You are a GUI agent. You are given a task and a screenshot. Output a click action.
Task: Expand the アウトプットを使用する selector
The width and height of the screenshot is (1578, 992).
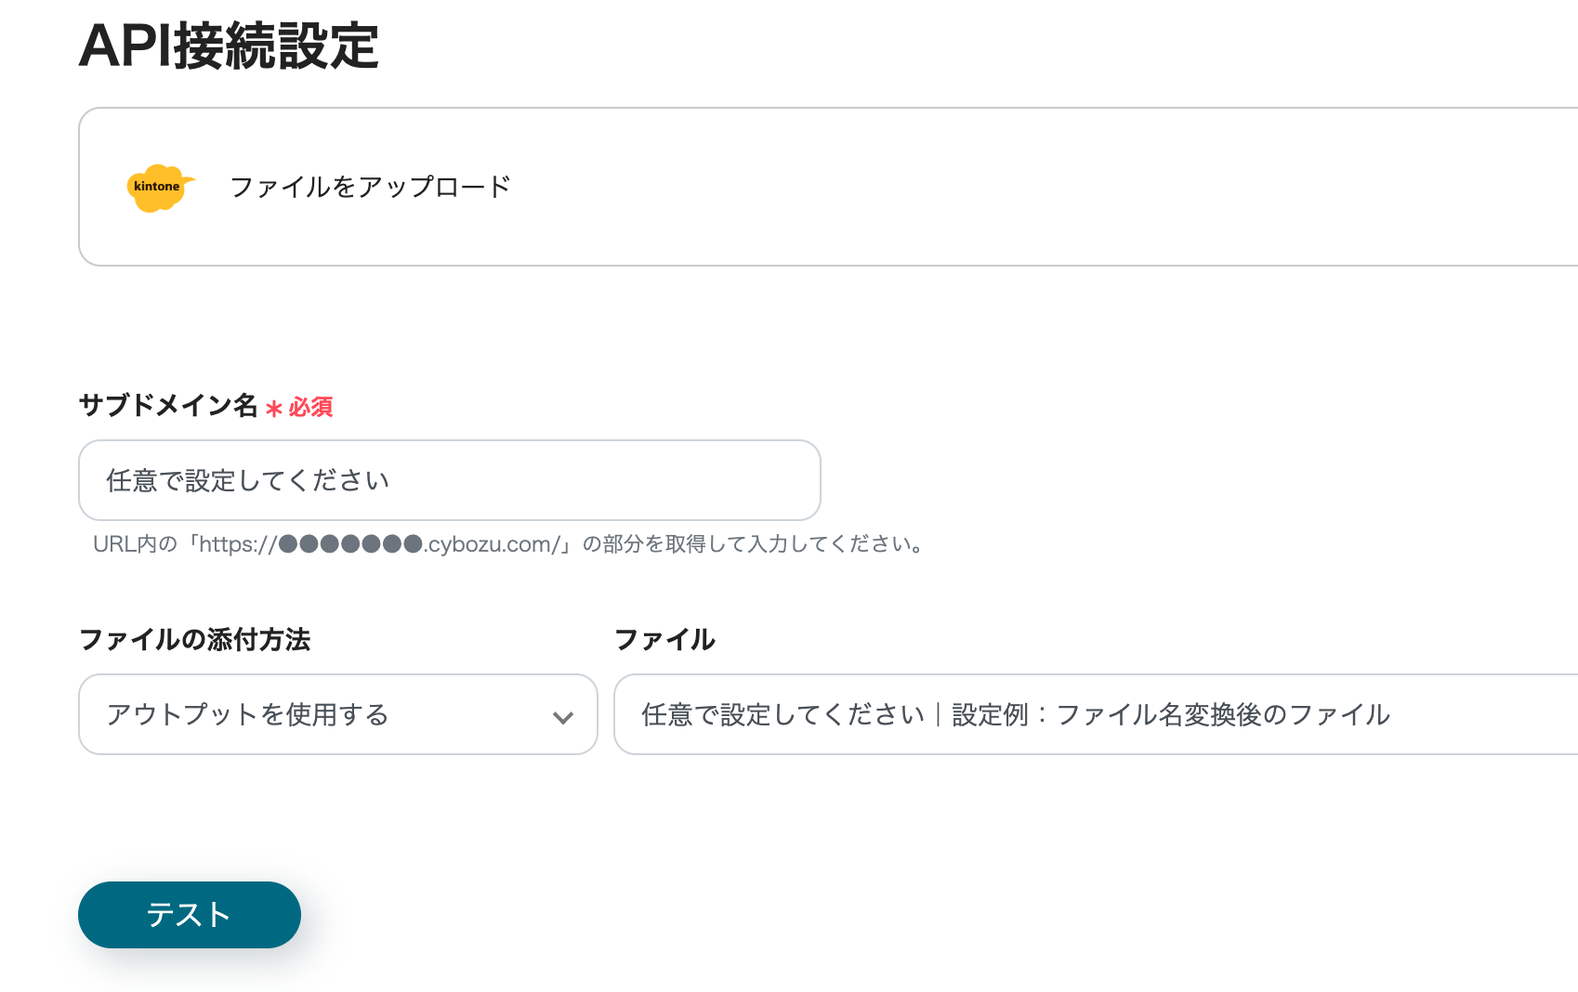pyautogui.click(x=338, y=715)
